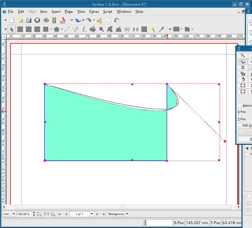Image resolution: width=252 pixels, height=228 pixels.
Task: Click the Preflight Verifier traffic light icon
Action: click(x=54, y=20)
